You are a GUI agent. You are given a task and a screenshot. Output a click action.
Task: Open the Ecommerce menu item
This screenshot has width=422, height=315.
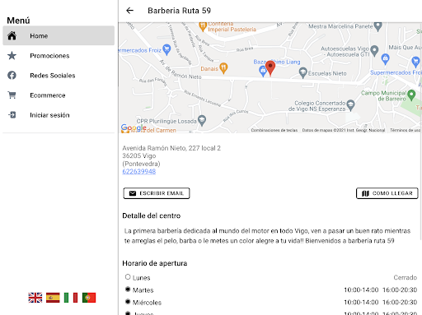tap(59, 95)
